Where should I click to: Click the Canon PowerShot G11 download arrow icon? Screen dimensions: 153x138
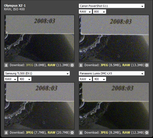click(x=81, y=65)
